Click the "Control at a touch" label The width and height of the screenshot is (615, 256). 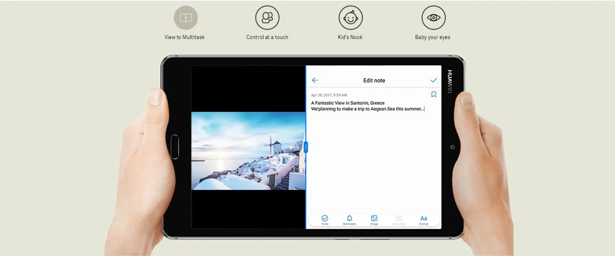click(267, 37)
